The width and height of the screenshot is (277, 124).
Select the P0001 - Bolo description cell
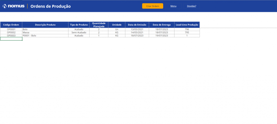[45, 36]
